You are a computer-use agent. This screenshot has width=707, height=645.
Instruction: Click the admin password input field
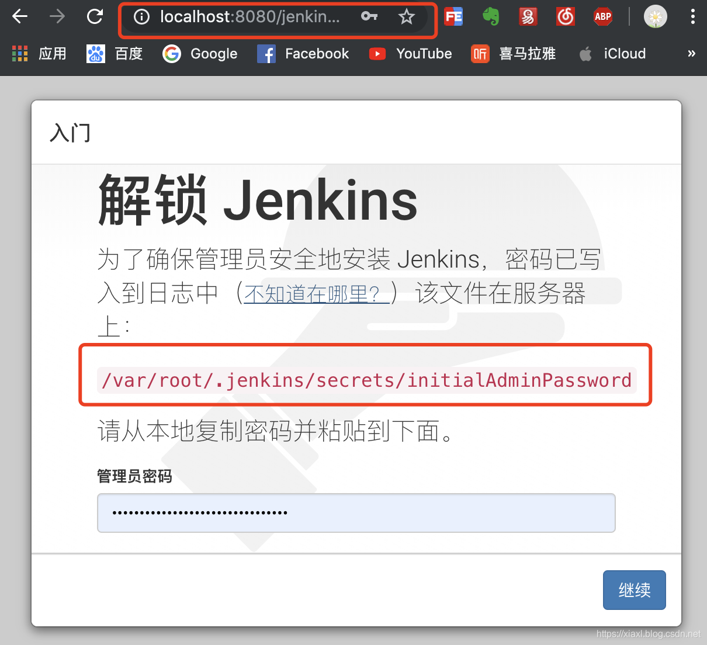click(x=356, y=512)
